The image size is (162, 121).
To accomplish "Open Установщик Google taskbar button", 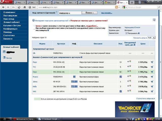I will click(x=49, y=119).
